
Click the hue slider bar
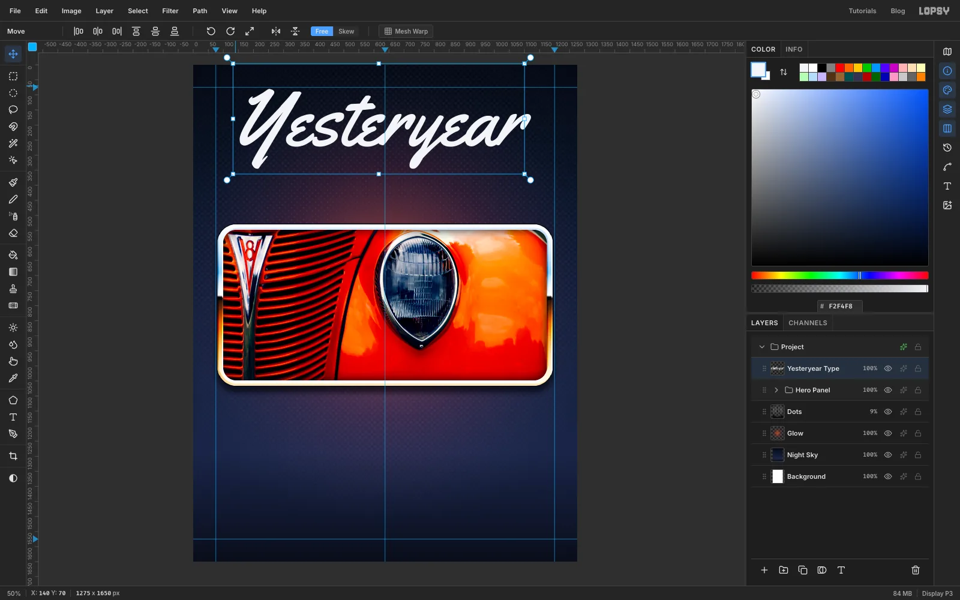(x=840, y=275)
